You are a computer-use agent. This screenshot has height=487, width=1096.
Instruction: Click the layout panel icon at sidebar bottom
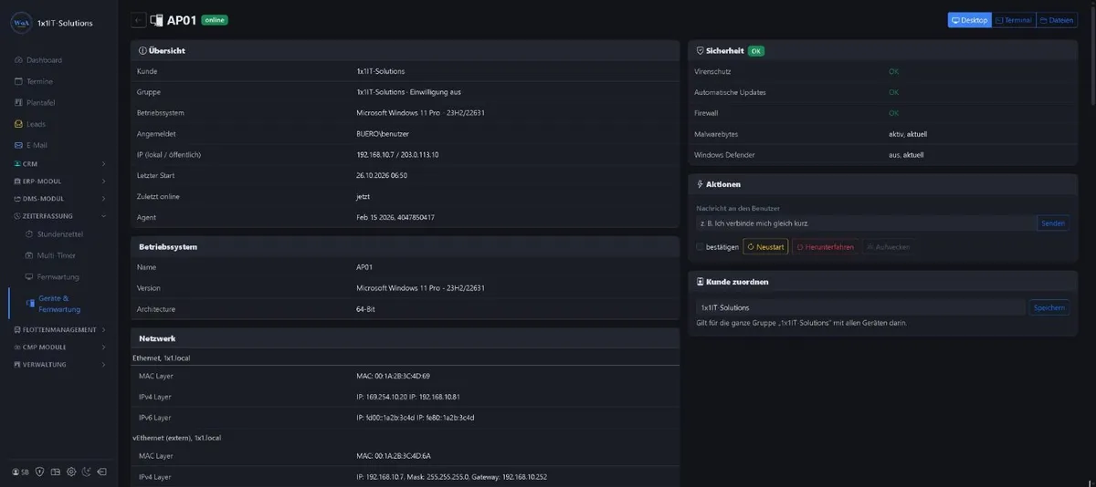pyautogui.click(x=55, y=471)
